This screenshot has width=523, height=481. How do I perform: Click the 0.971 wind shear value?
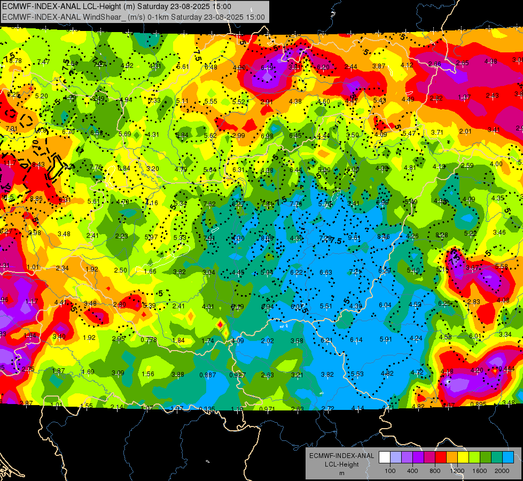(x=267, y=409)
